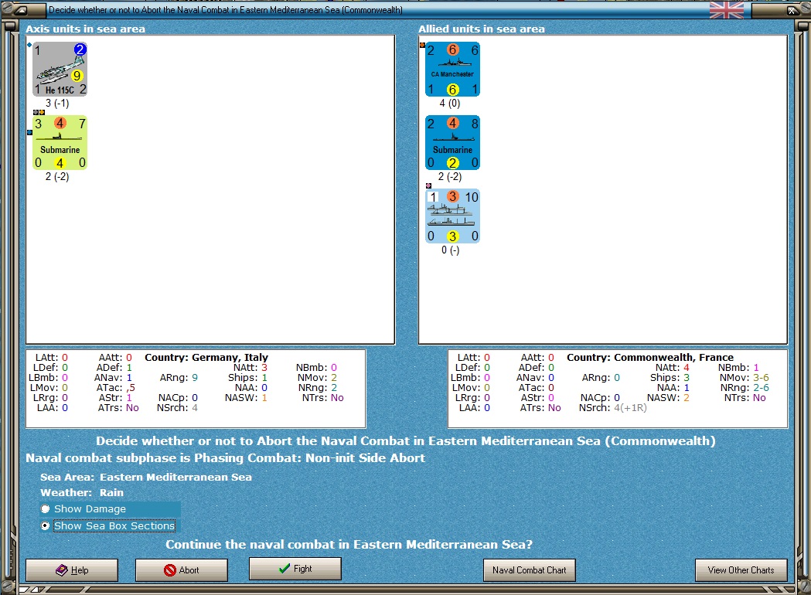Click the Axis ATac ,5 value
This screenshot has width=811, height=595.
(x=131, y=387)
